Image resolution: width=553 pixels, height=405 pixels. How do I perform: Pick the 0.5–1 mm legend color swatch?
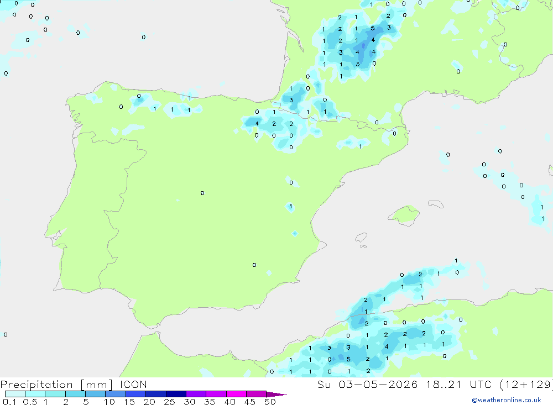click(35, 394)
